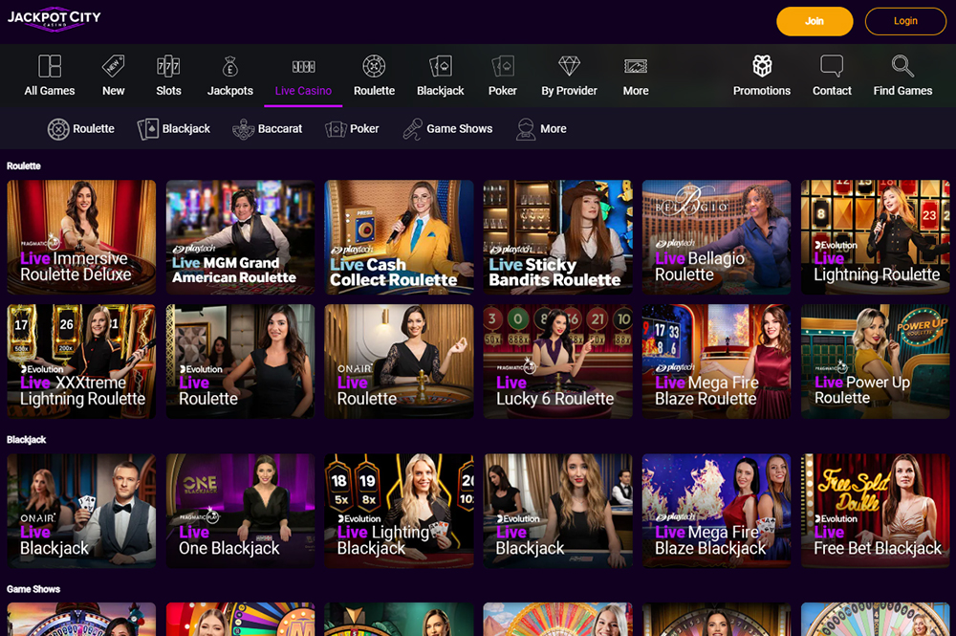The image size is (956, 636).
Task: Choose the Poker icon in Live Casino submenu
Action: point(336,129)
